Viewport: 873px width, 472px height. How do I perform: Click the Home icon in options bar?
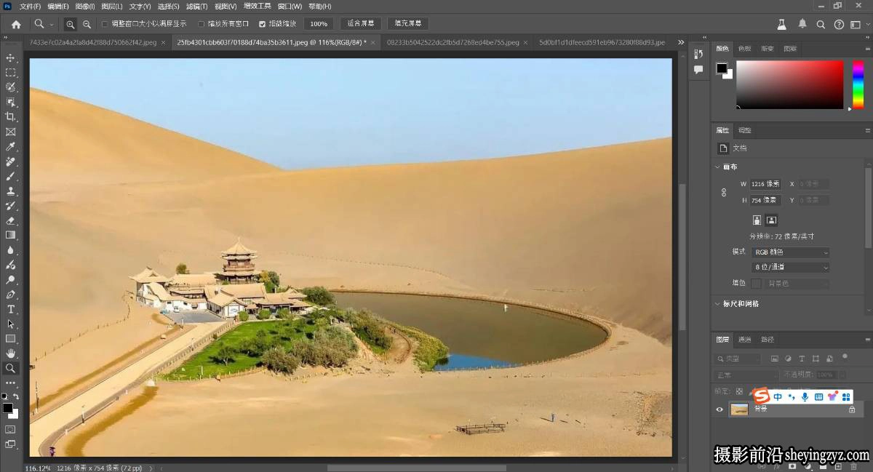coord(16,24)
